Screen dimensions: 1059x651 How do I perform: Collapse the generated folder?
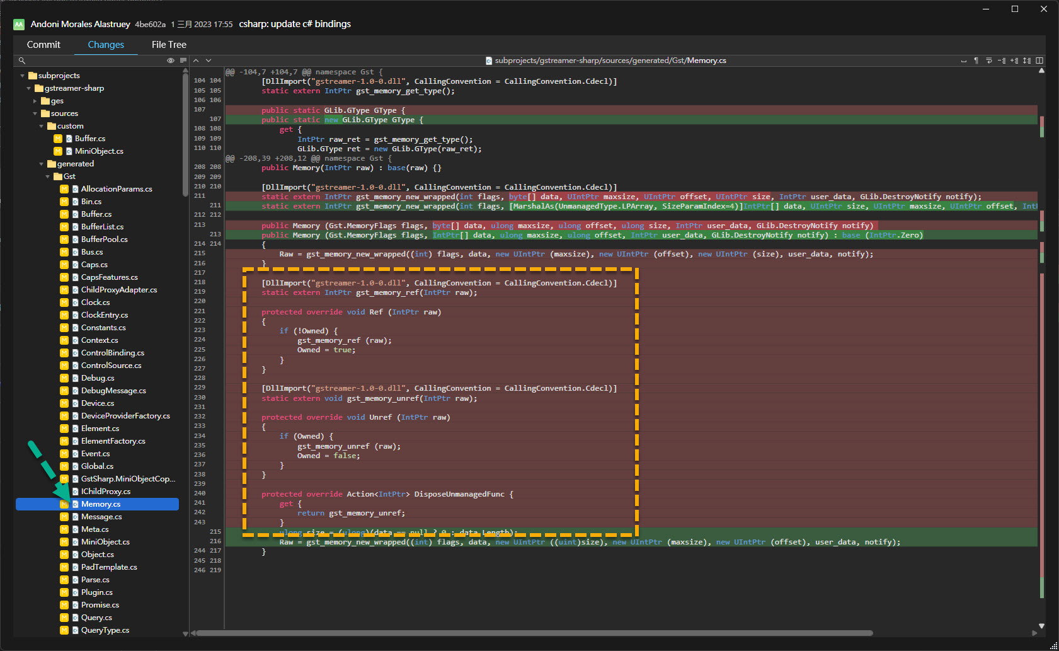(42, 164)
